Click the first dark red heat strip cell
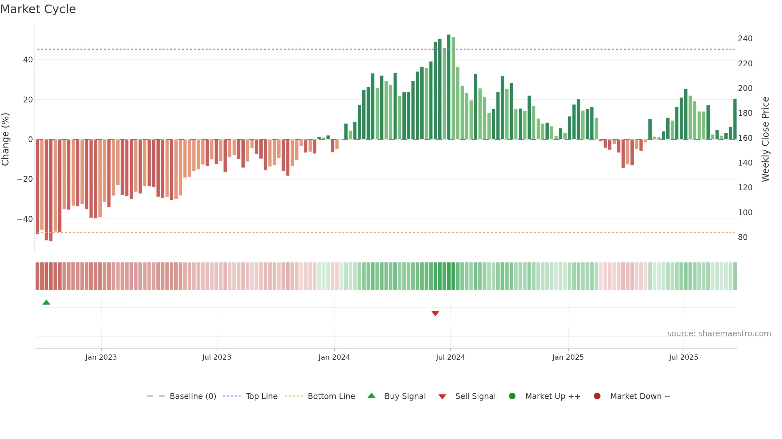782x439 pixels. point(37,276)
